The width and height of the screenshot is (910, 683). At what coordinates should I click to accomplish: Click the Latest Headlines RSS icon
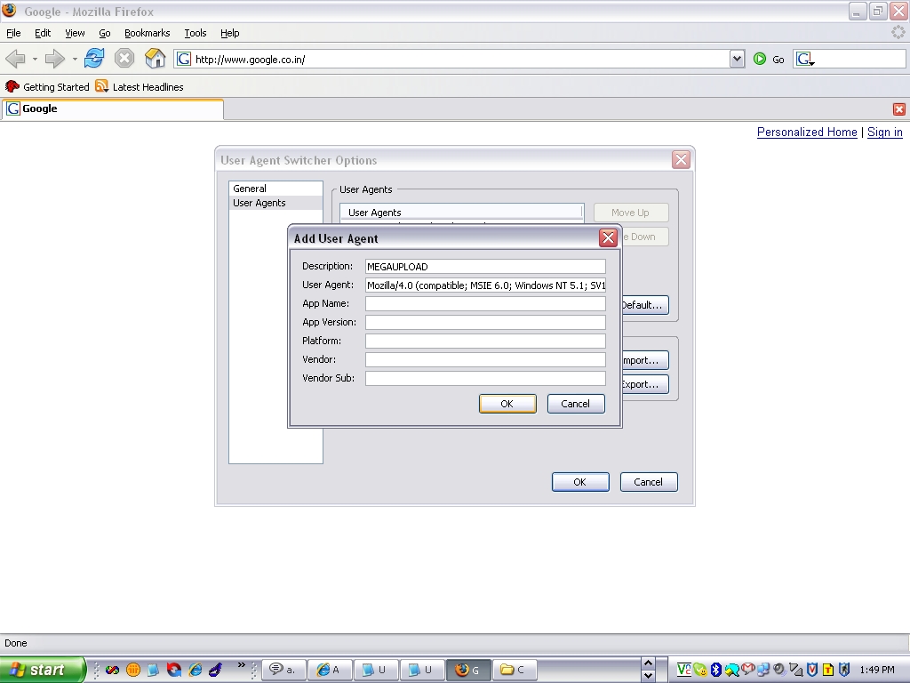pyautogui.click(x=101, y=86)
